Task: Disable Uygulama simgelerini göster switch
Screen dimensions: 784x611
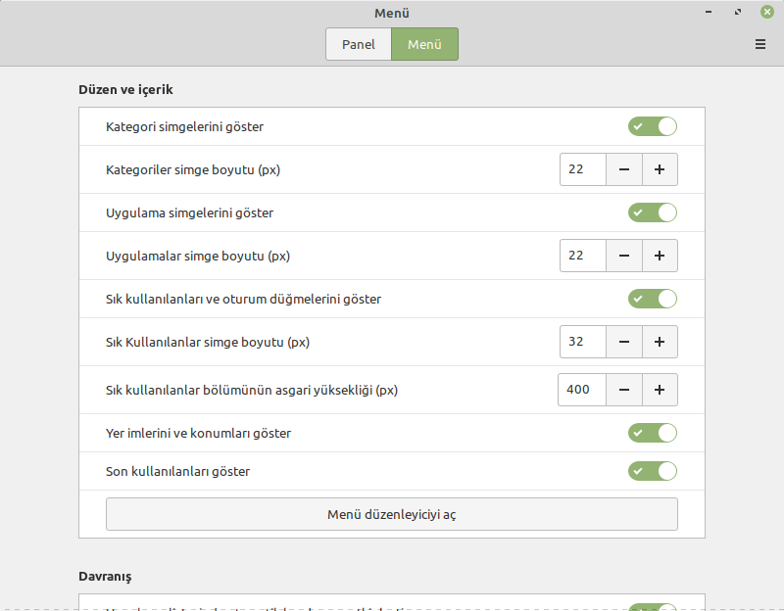Action: pyautogui.click(x=653, y=212)
